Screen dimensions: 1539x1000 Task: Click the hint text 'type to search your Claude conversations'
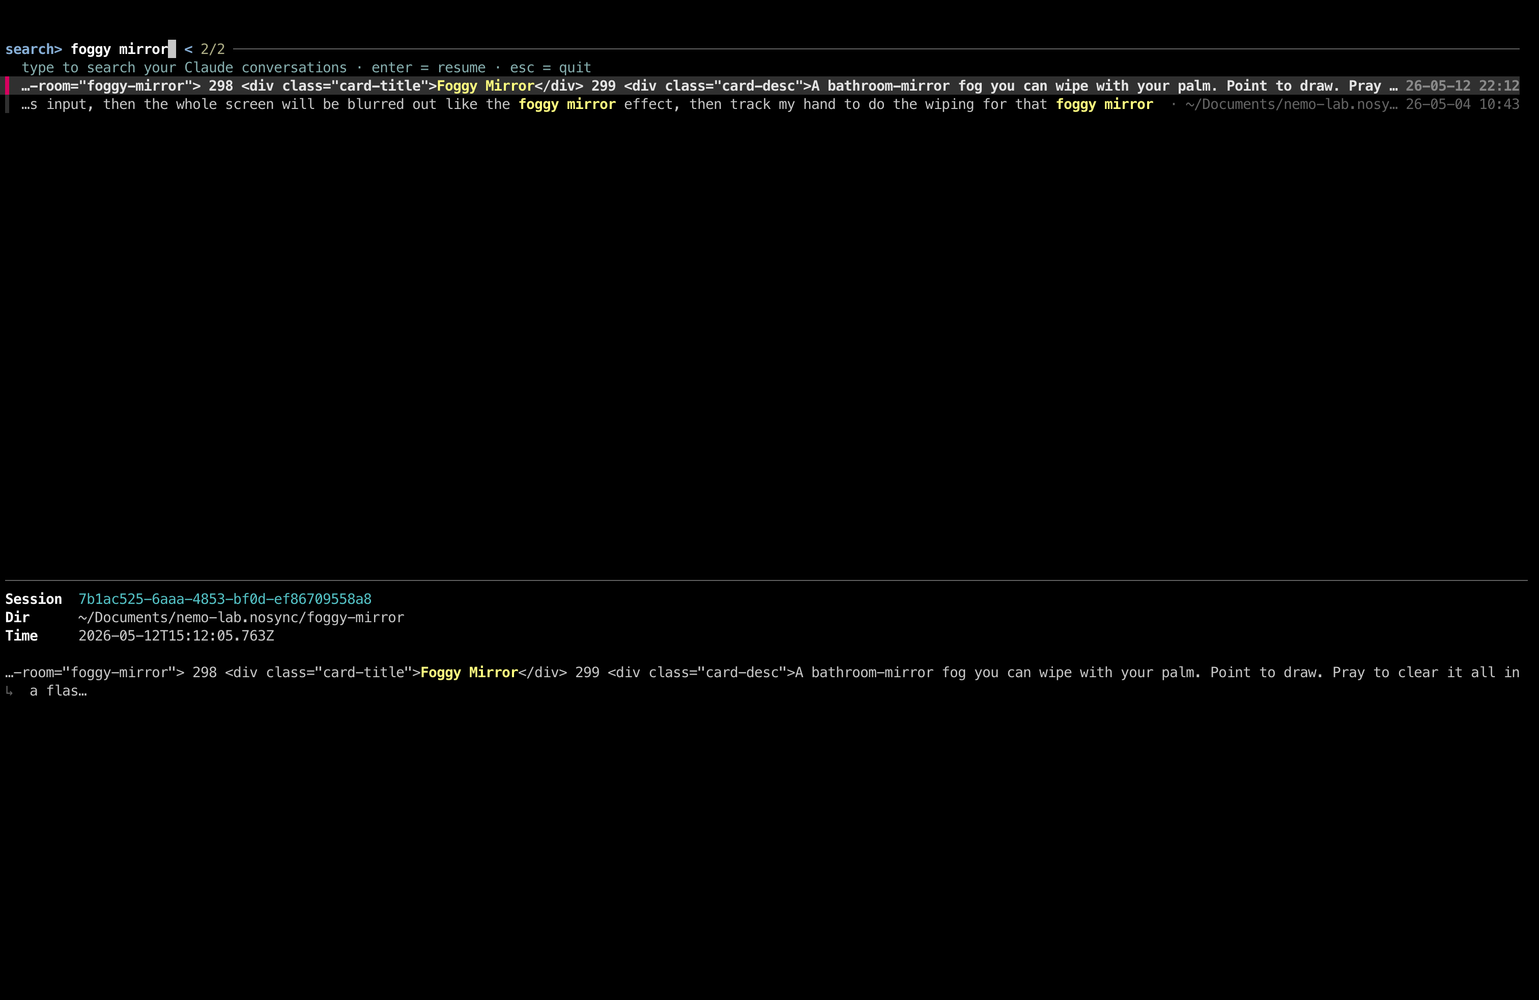pyautogui.click(x=184, y=67)
